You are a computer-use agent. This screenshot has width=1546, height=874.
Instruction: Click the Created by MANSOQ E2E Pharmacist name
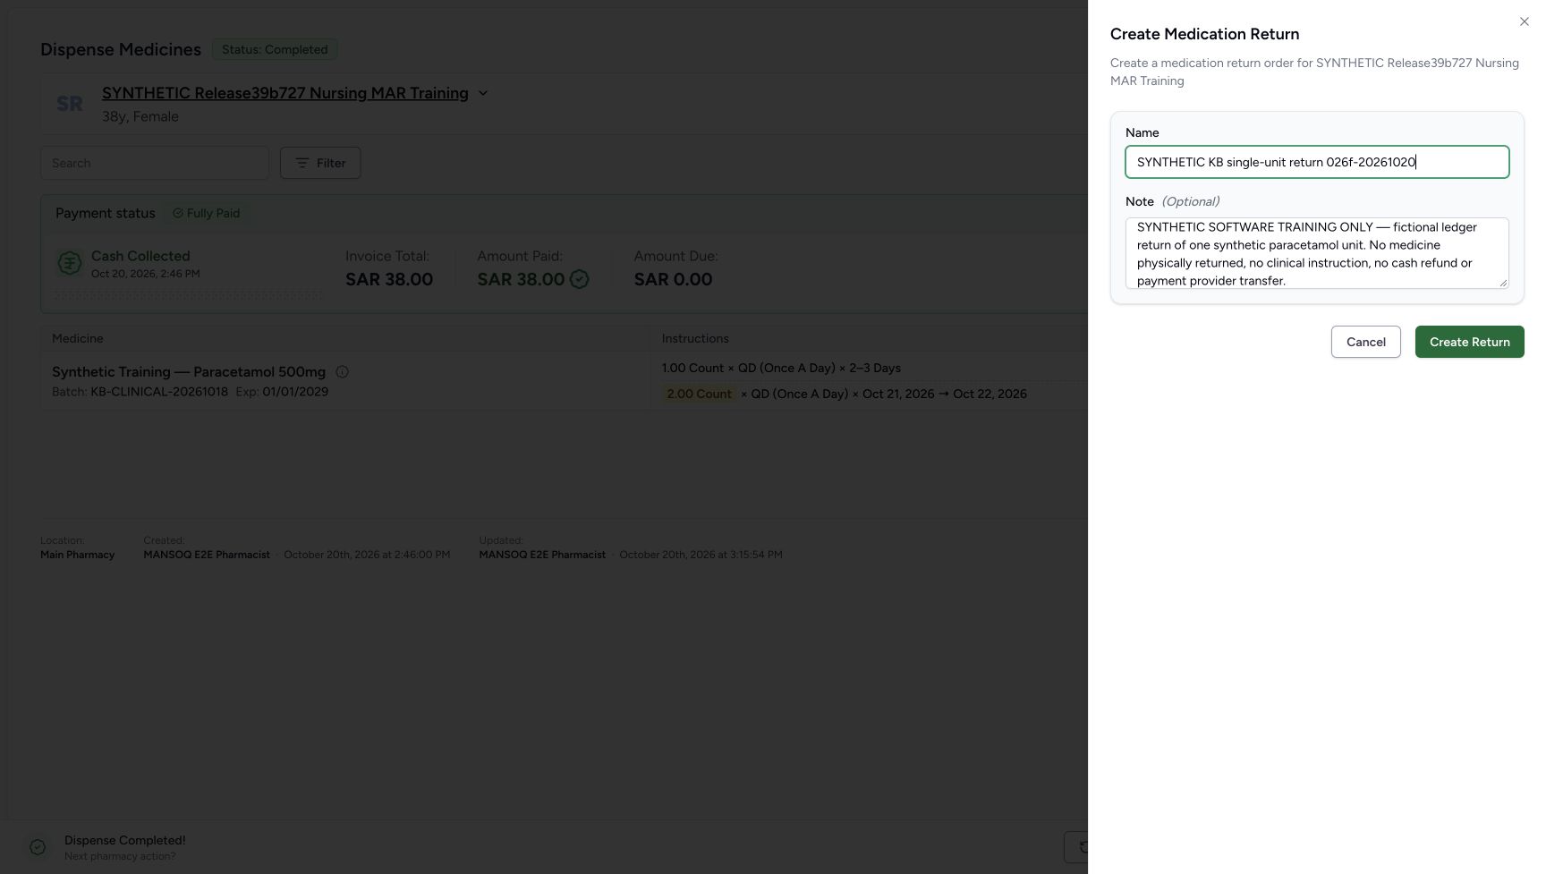207,555
